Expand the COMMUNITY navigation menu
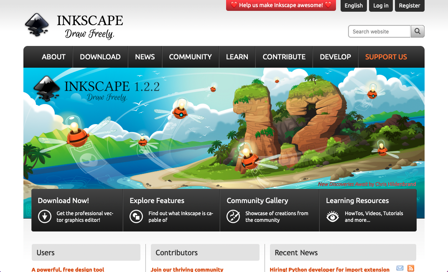 [x=190, y=57]
